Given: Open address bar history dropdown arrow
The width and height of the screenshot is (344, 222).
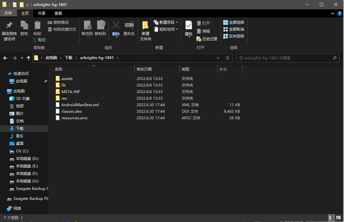Looking at the screenshot, I should (x=218, y=58).
